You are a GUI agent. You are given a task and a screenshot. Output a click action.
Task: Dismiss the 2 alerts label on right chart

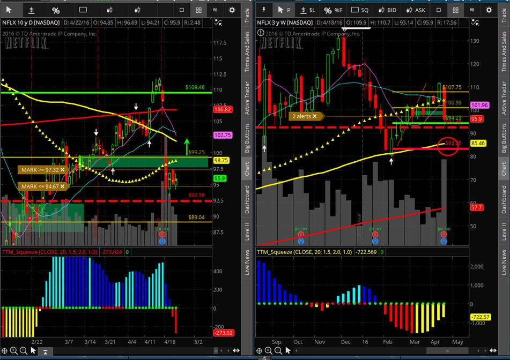tap(314, 116)
